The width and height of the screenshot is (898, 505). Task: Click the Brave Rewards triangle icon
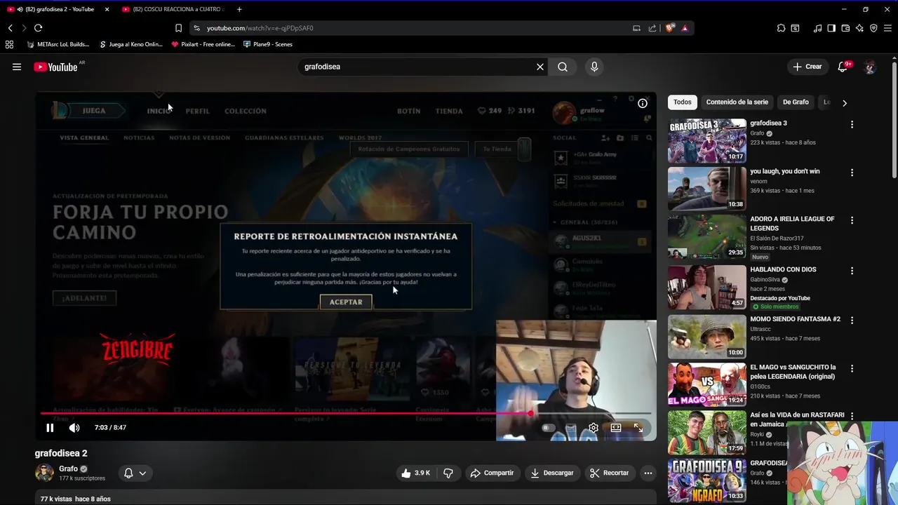[685, 28]
